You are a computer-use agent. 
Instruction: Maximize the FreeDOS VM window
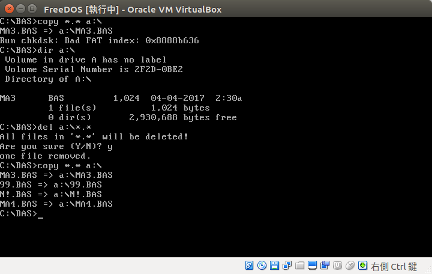32,9
